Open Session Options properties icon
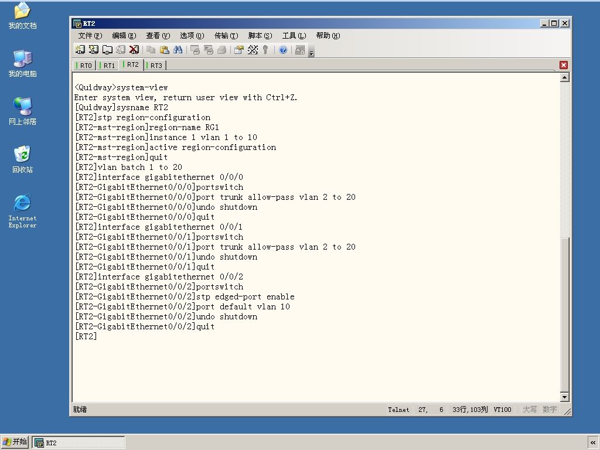 pos(239,50)
